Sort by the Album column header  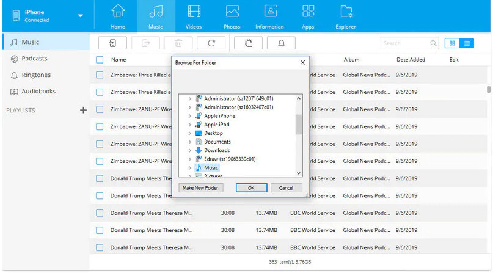(351, 60)
